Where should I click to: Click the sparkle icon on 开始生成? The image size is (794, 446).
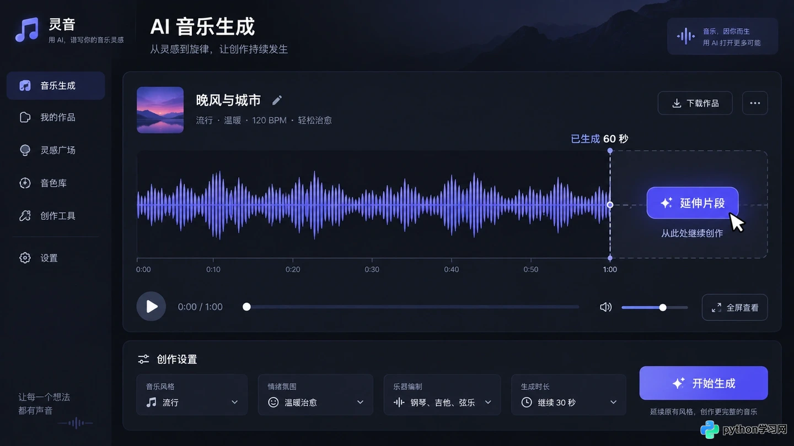(x=678, y=383)
